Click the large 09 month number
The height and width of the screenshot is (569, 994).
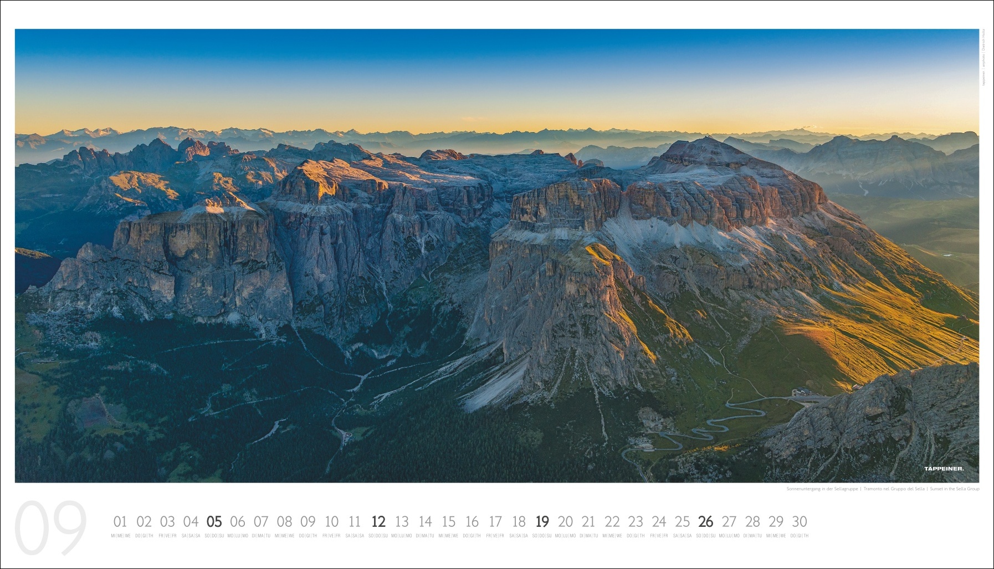pos(50,527)
